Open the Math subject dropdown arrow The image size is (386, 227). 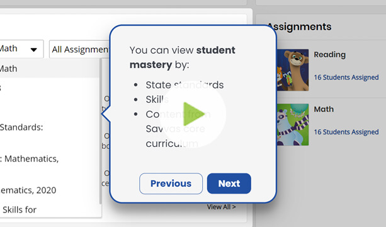tap(34, 50)
